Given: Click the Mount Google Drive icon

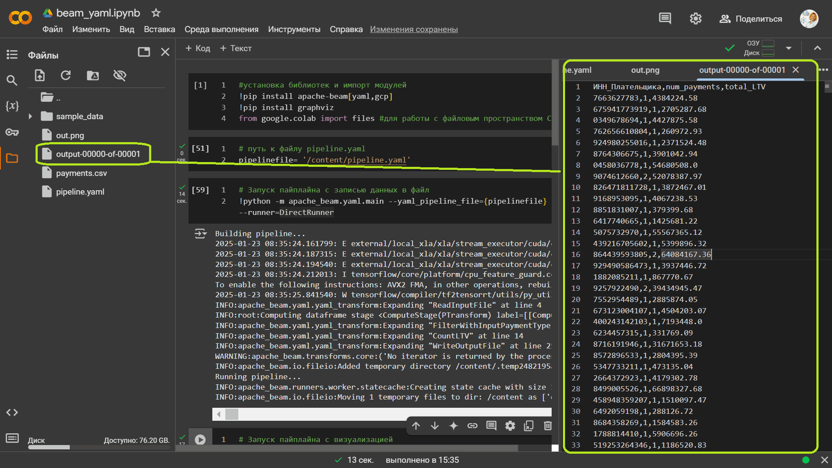Looking at the screenshot, I should point(93,75).
